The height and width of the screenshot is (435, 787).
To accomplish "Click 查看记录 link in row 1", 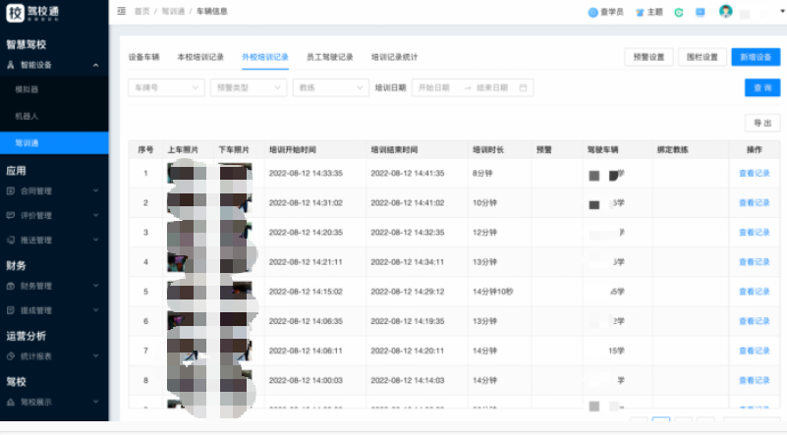I will pyautogui.click(x=754, y=174).
